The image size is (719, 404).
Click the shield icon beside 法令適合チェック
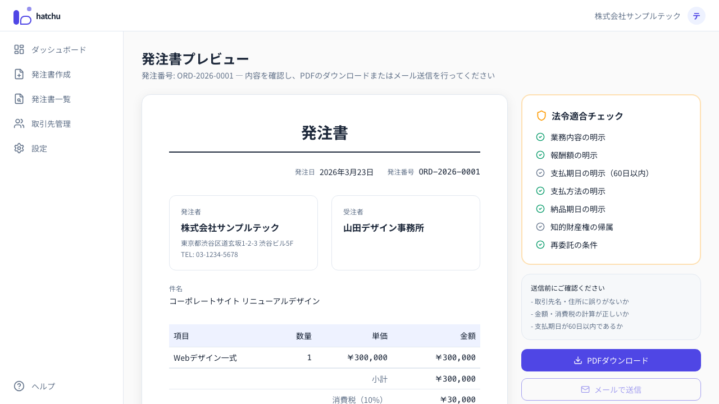point(541,116)
